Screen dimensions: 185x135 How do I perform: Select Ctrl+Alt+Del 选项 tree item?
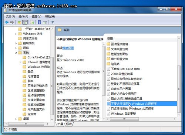39,57
